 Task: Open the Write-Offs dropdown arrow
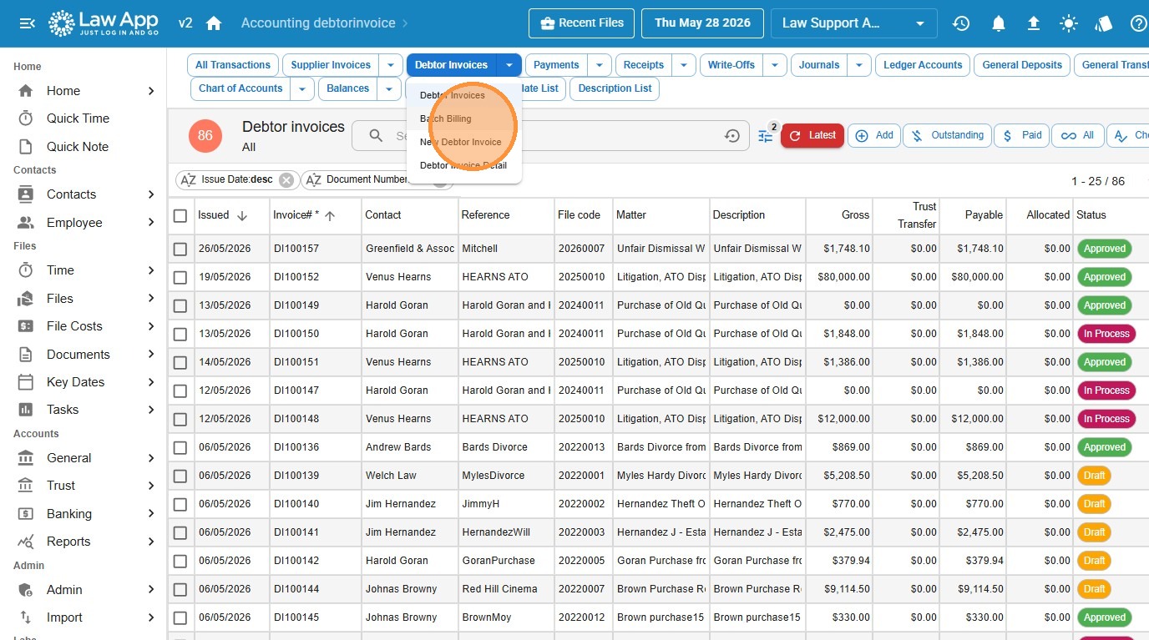pos(775,65)
